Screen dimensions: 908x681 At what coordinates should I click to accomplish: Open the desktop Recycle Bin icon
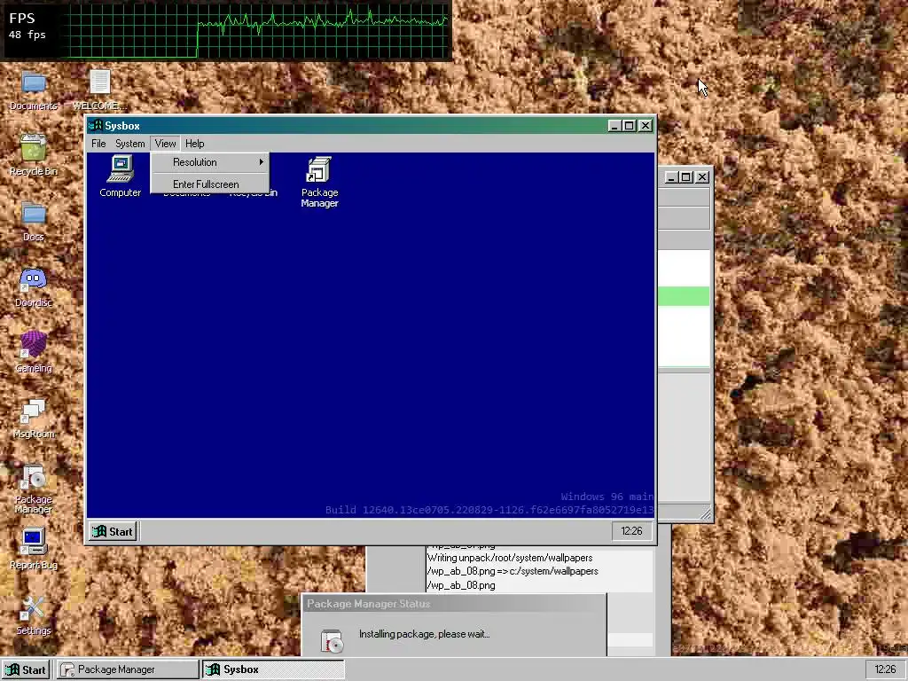[x=34, y=155]
